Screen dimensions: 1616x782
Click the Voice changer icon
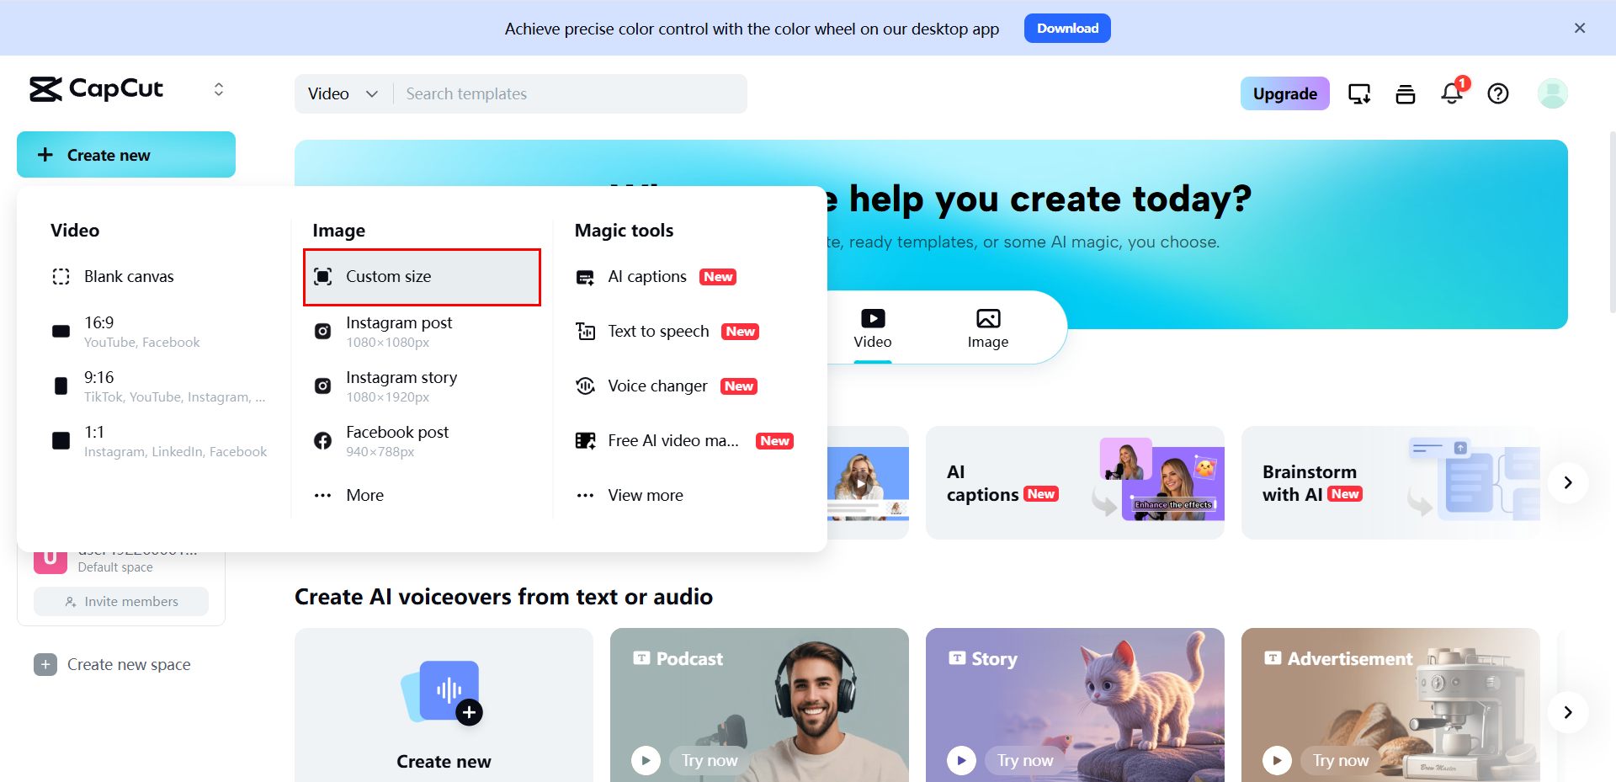585,386
